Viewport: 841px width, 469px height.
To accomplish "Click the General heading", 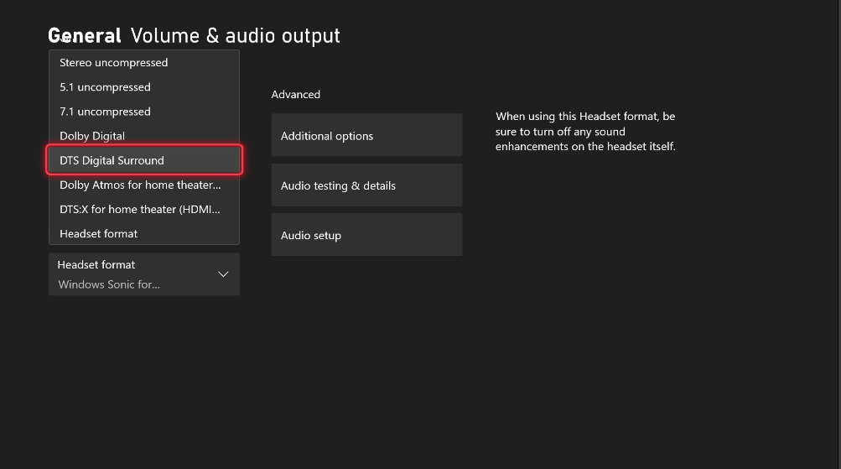I will point(85,35).
